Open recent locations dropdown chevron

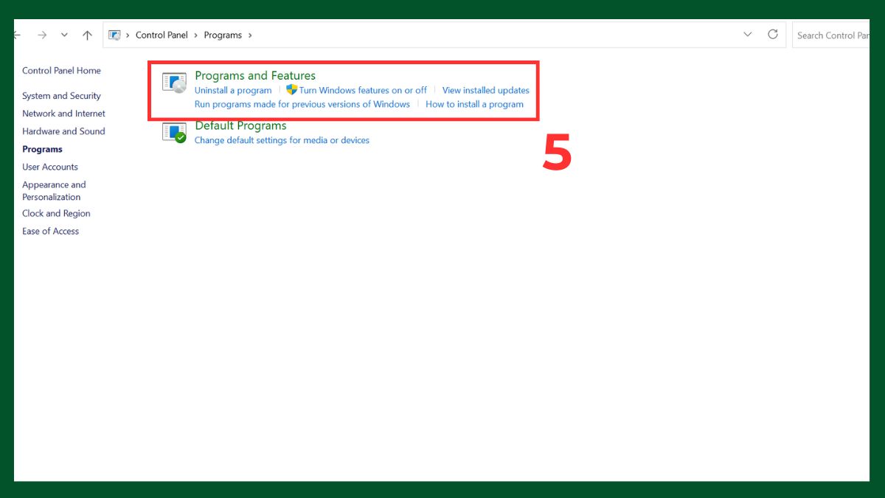64,35
